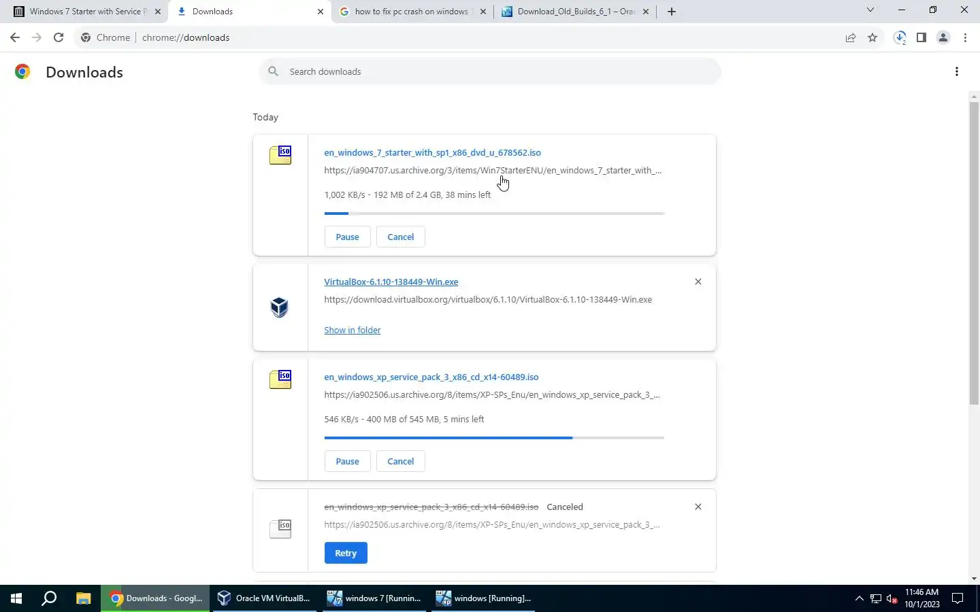
Task: Go back using the browser back arrow
Action: 15,37
